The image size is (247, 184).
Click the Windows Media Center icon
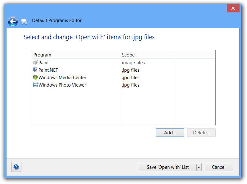35,78
